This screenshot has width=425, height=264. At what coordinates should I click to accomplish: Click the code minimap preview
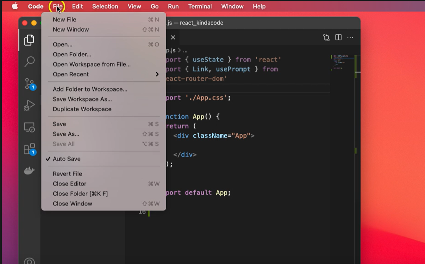pyautogui.click(x=342, y=62)
